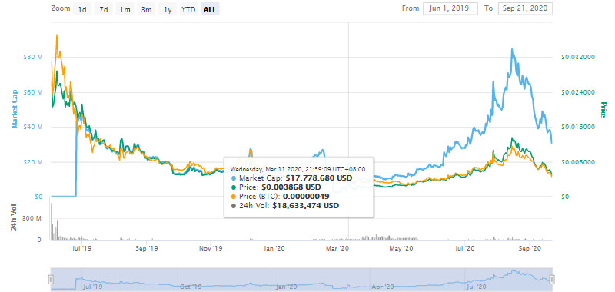Screen dimensions: 615x292
Task: Click the $40 M market cap axis label
Action: pyautogui.click(x=33, y=127)
